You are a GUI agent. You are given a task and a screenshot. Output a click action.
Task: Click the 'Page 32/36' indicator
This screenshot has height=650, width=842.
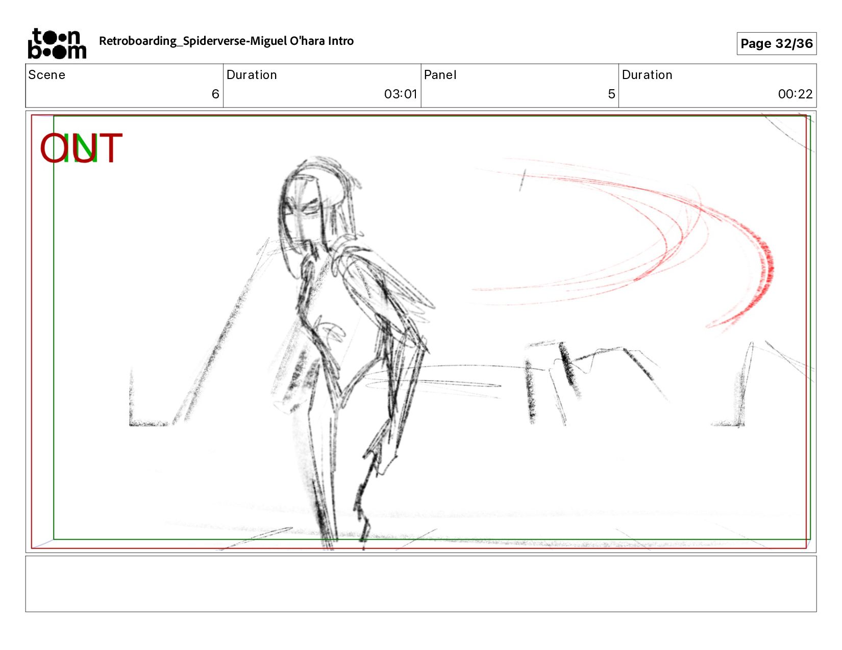[x=776, y=43]
